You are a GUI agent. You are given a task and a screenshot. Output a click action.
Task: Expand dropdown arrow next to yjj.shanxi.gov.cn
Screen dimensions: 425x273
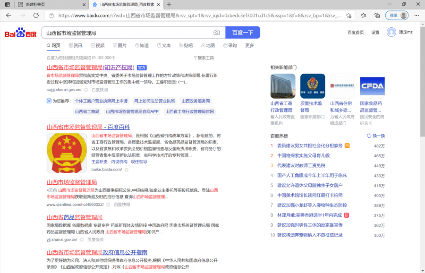[x=82, y=239]
